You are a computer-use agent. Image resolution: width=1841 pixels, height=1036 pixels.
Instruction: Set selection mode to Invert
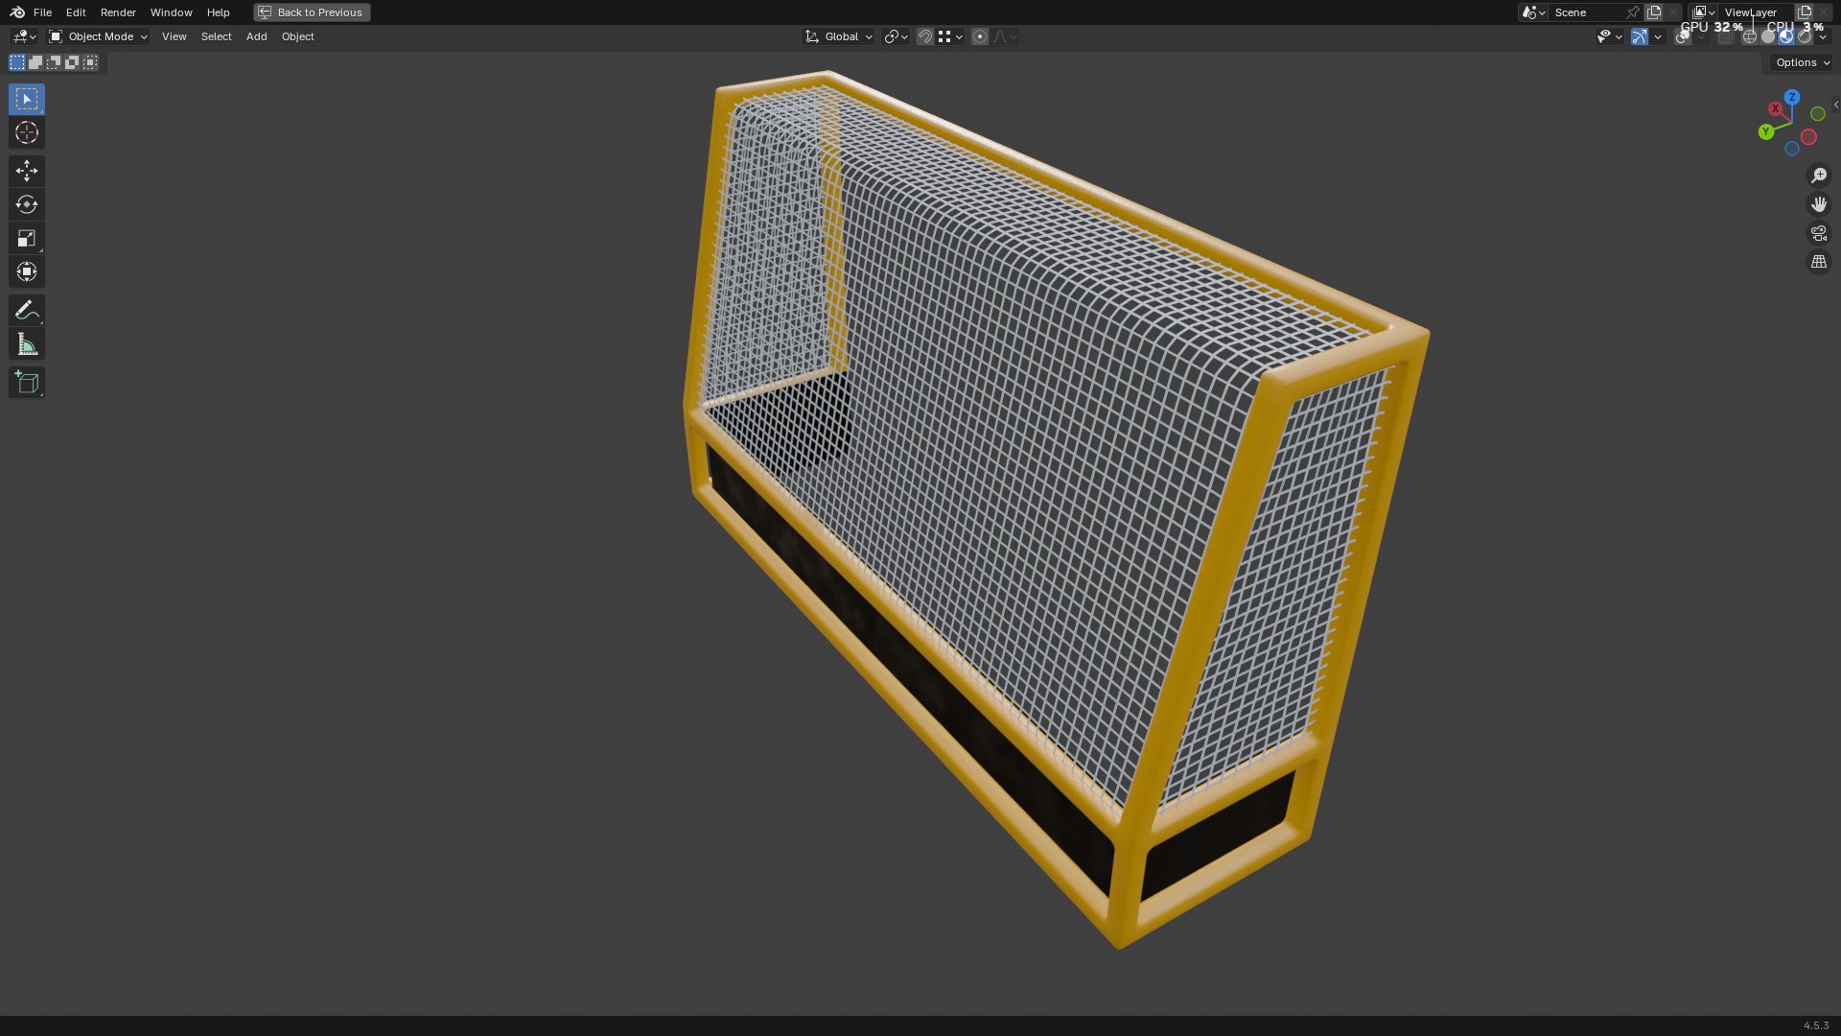[x=72, y=62]
